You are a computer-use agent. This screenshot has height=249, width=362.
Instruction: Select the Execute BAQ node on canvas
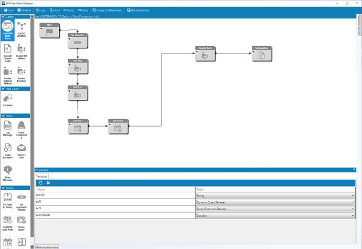pos(205,54)
